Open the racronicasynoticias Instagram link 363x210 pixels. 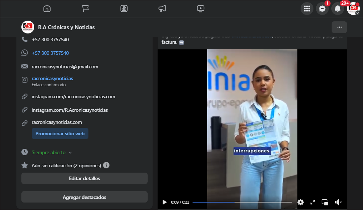[x=52, y=78]
